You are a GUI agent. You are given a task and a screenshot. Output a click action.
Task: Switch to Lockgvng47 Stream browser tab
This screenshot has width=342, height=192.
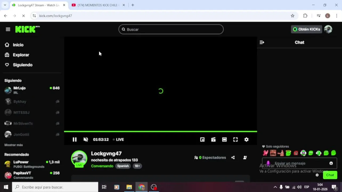(39, 5)
